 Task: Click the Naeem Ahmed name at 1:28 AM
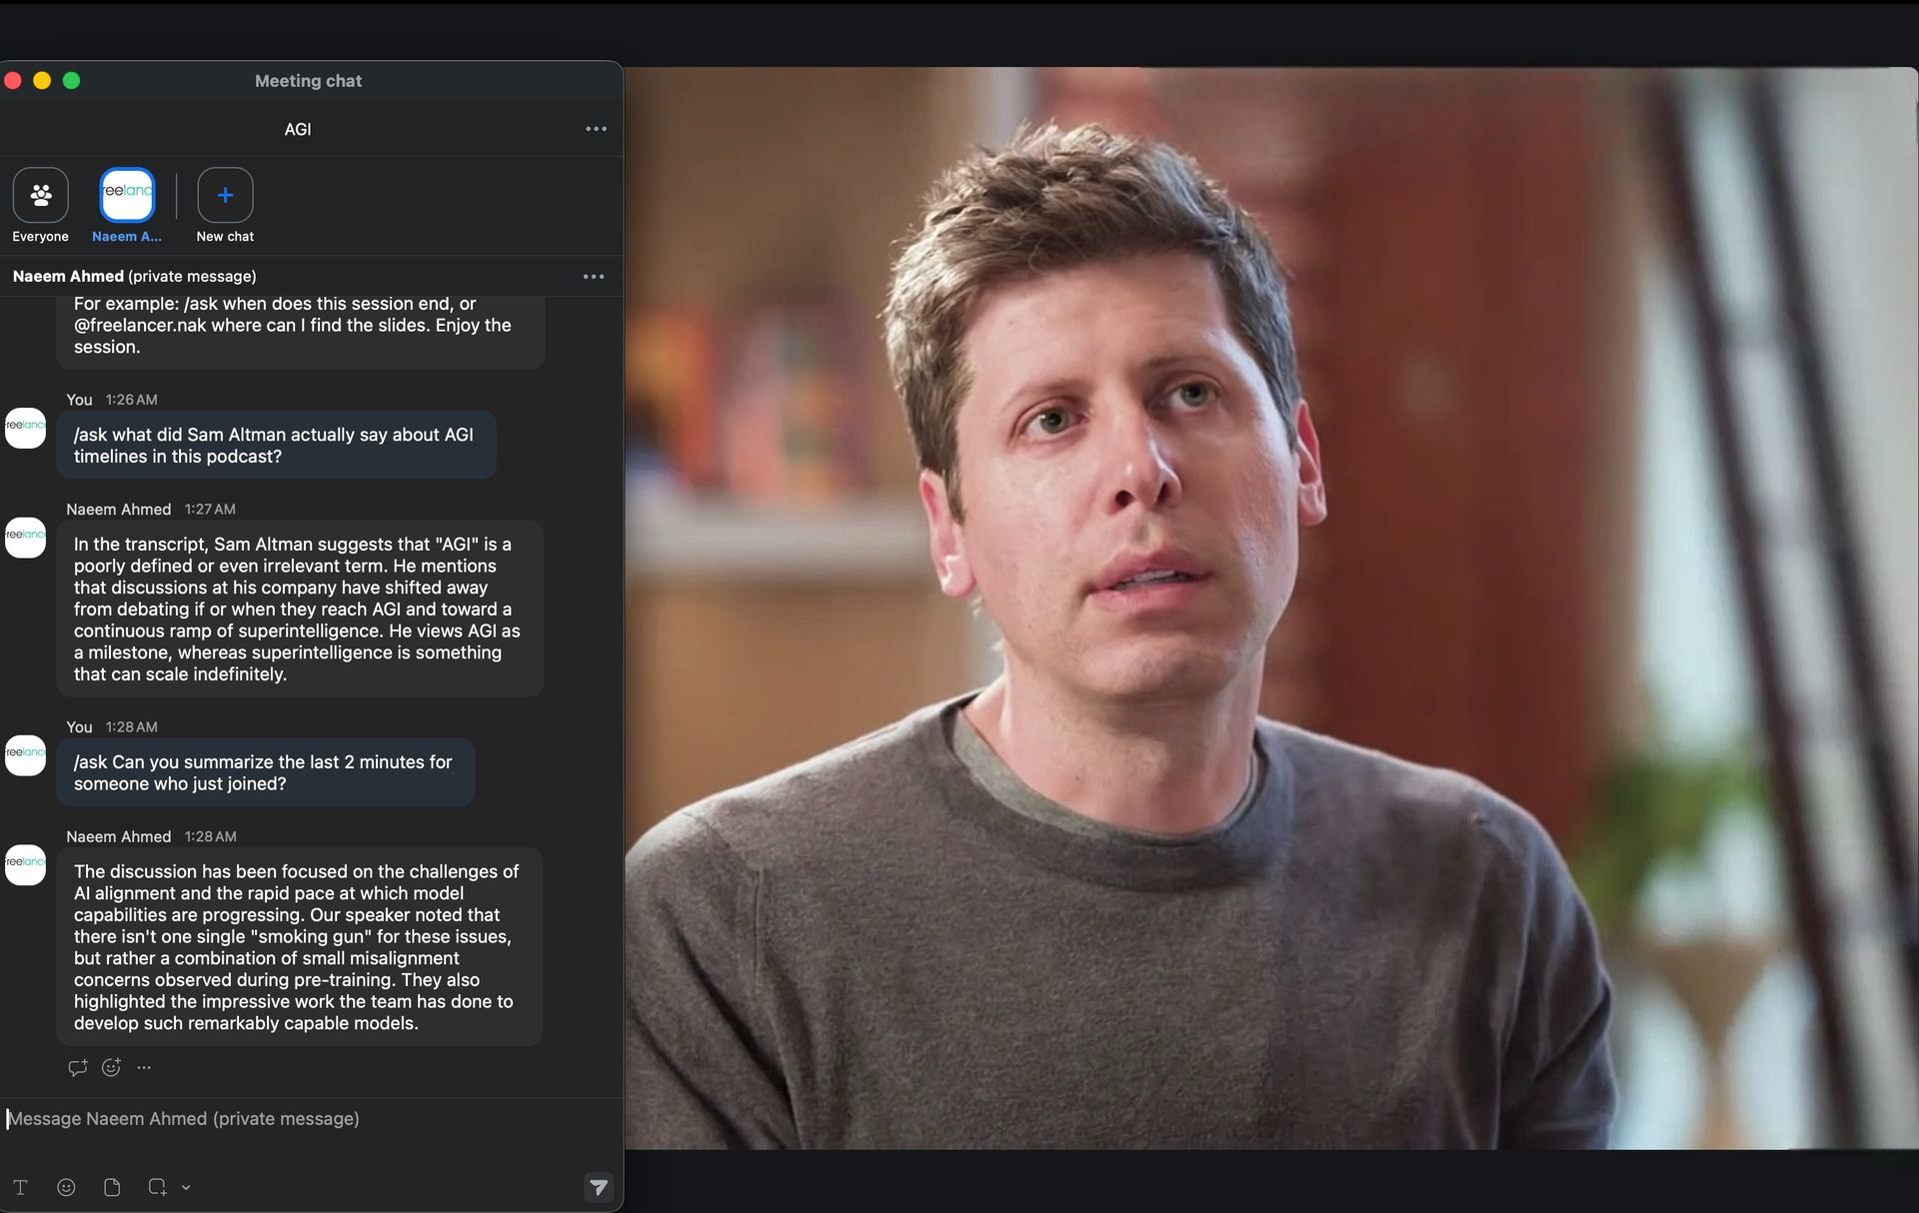(x=118, y=837)
